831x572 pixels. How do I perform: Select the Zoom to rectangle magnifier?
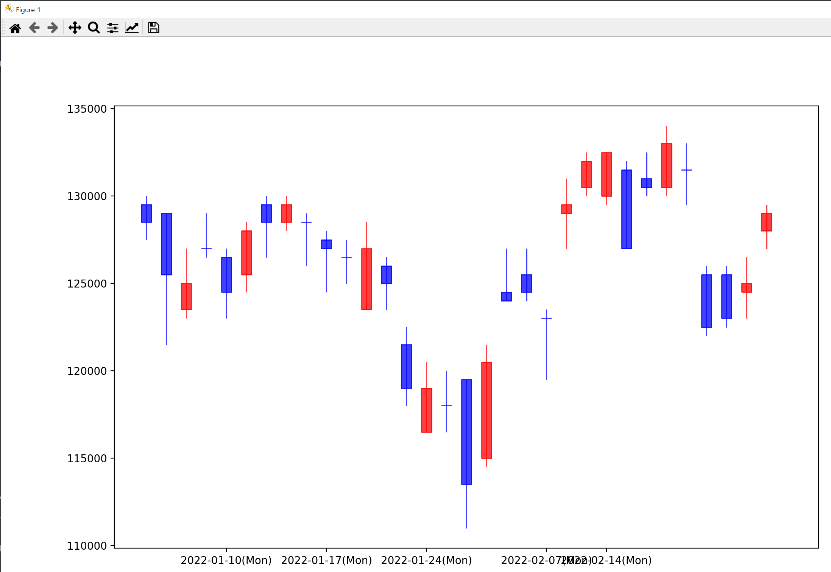click(94, 28)
